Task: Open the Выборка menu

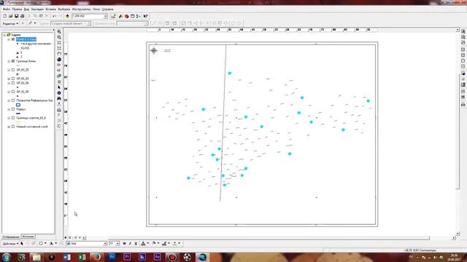Action: (64, 9)
